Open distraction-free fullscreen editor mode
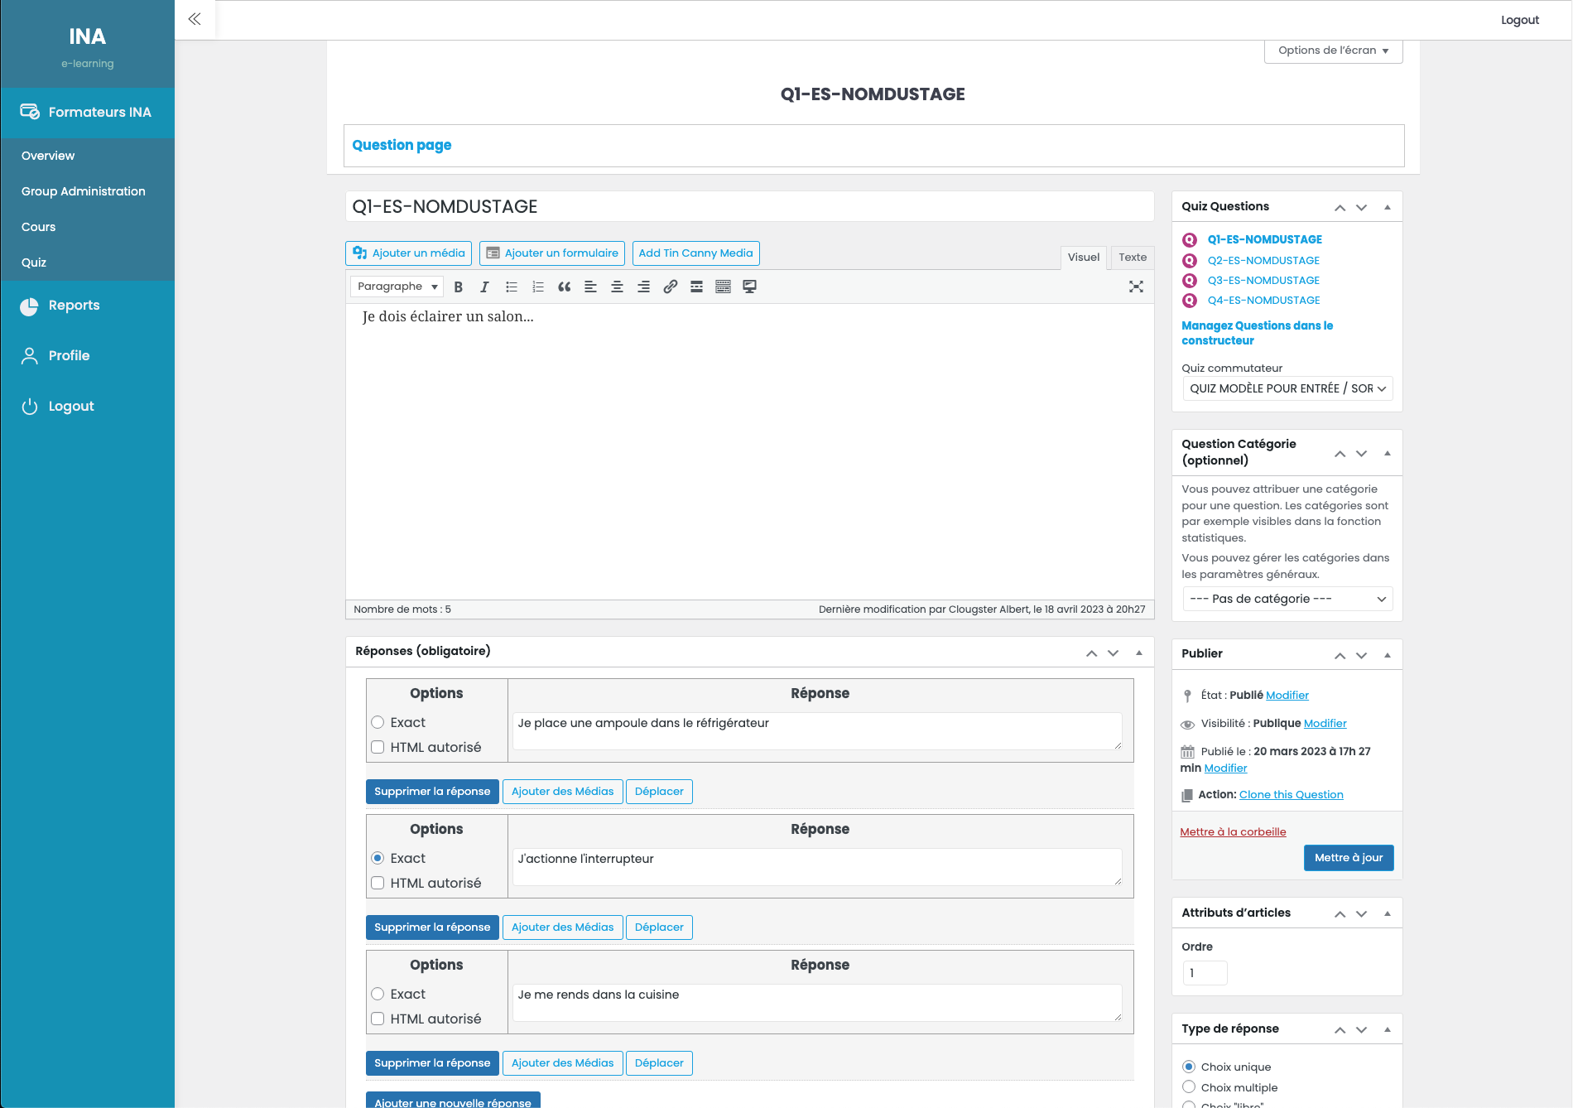This screenshot has height=1108, width=1573. tap(1136, 287)
